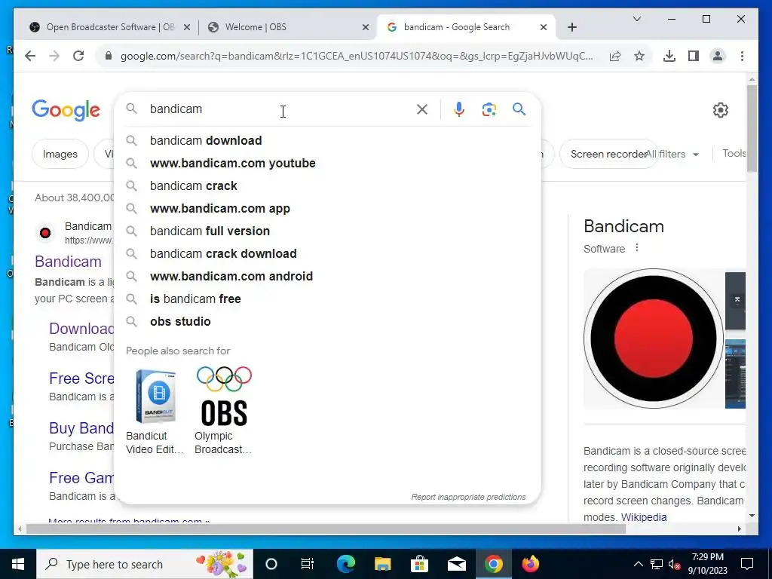
Task: Clear the search box with X
Action: [422, 109]
